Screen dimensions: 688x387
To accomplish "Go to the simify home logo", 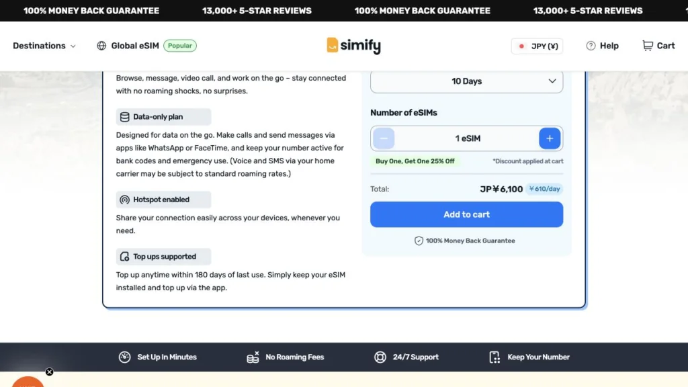I will [x=353, y=46].
